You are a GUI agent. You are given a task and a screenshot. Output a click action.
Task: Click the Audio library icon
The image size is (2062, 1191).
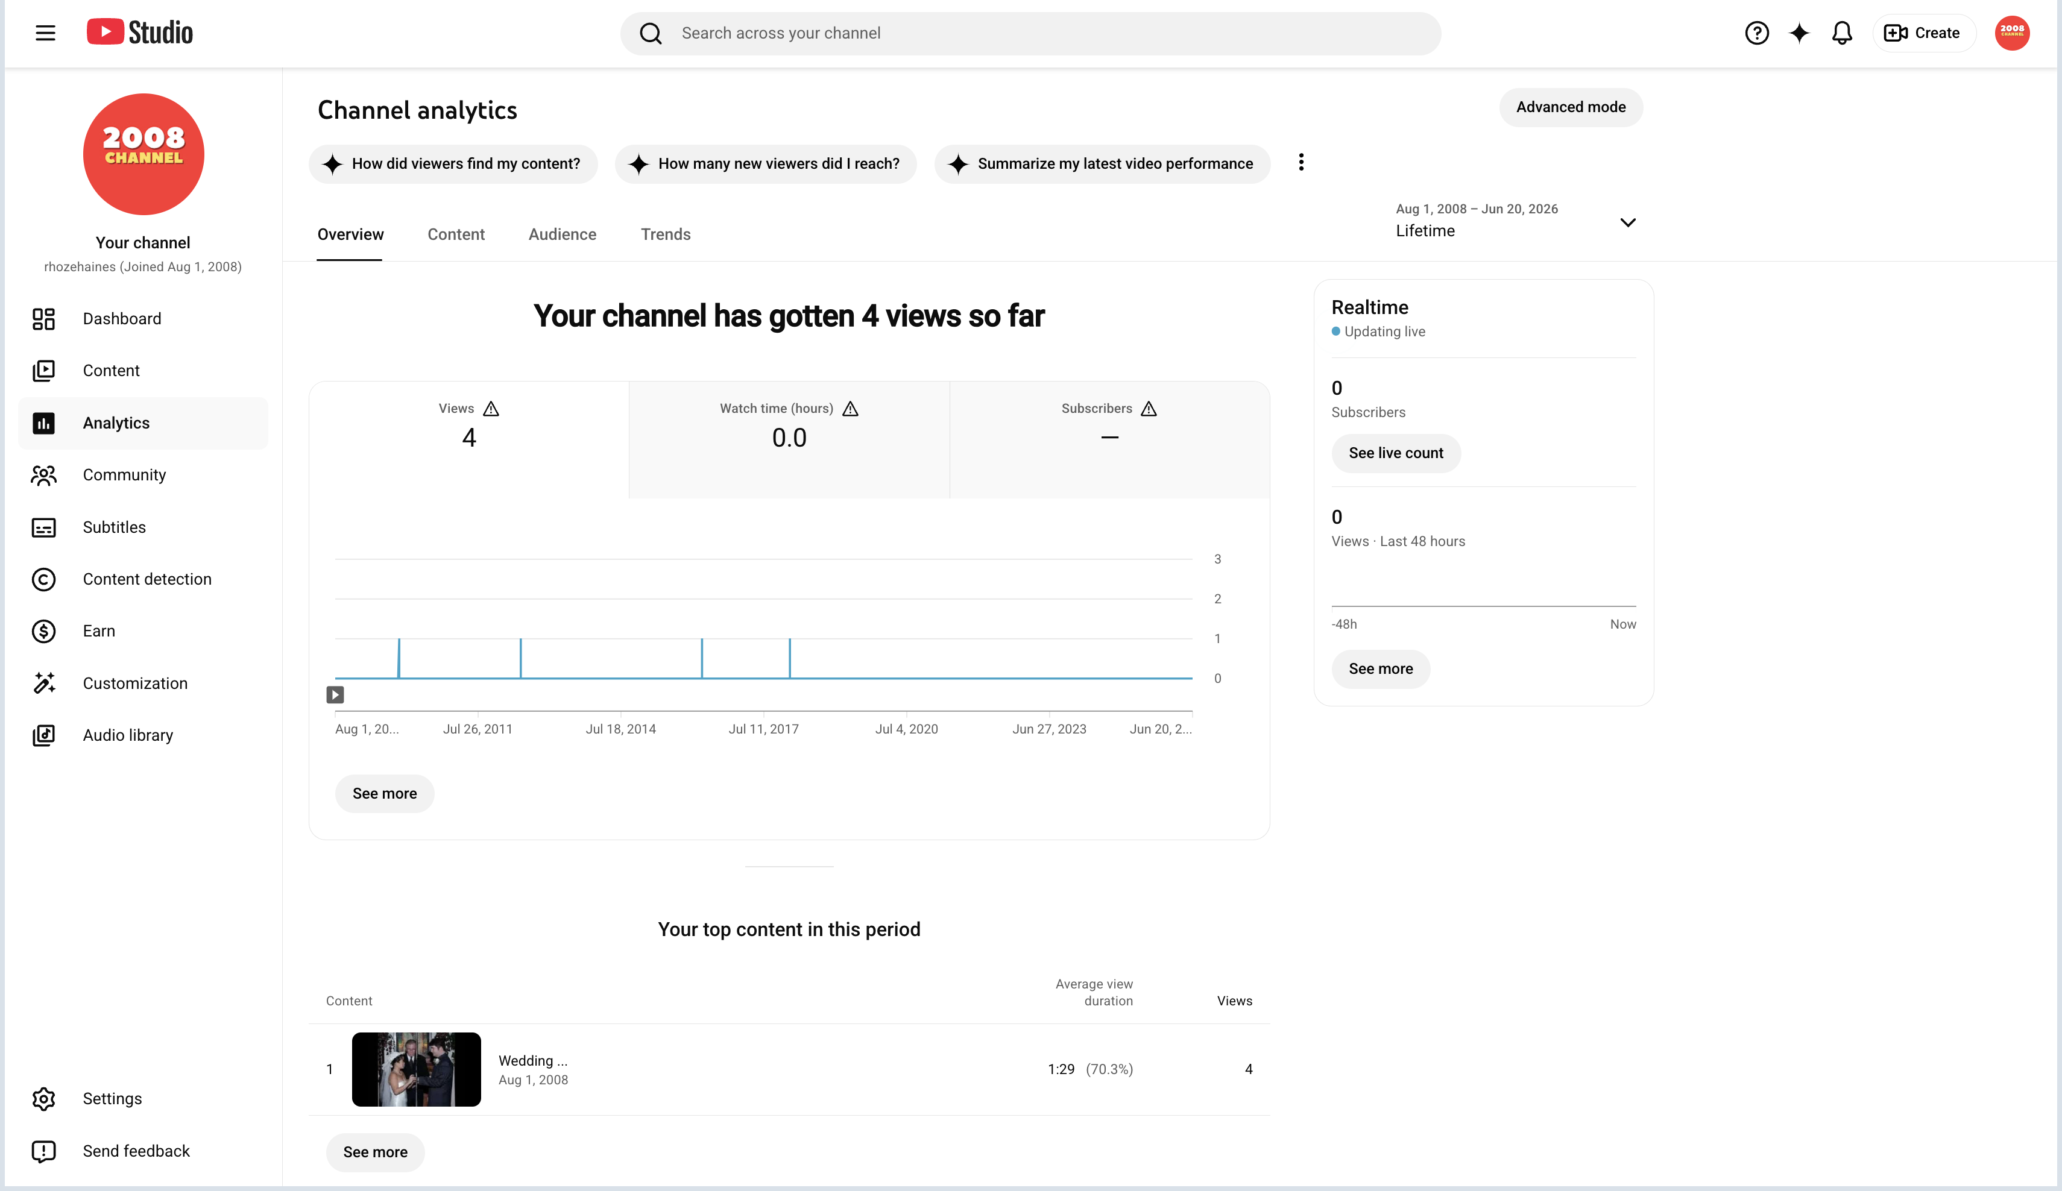point(43,735)
